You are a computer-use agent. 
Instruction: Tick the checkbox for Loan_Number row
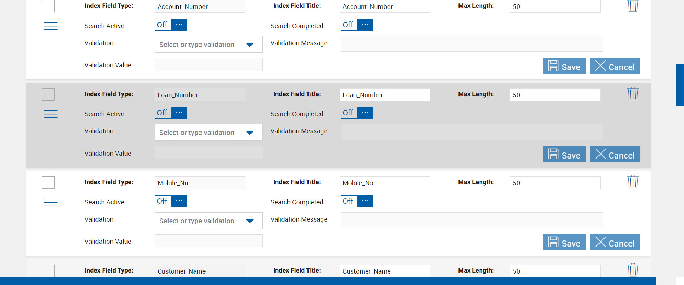point(48,95)
